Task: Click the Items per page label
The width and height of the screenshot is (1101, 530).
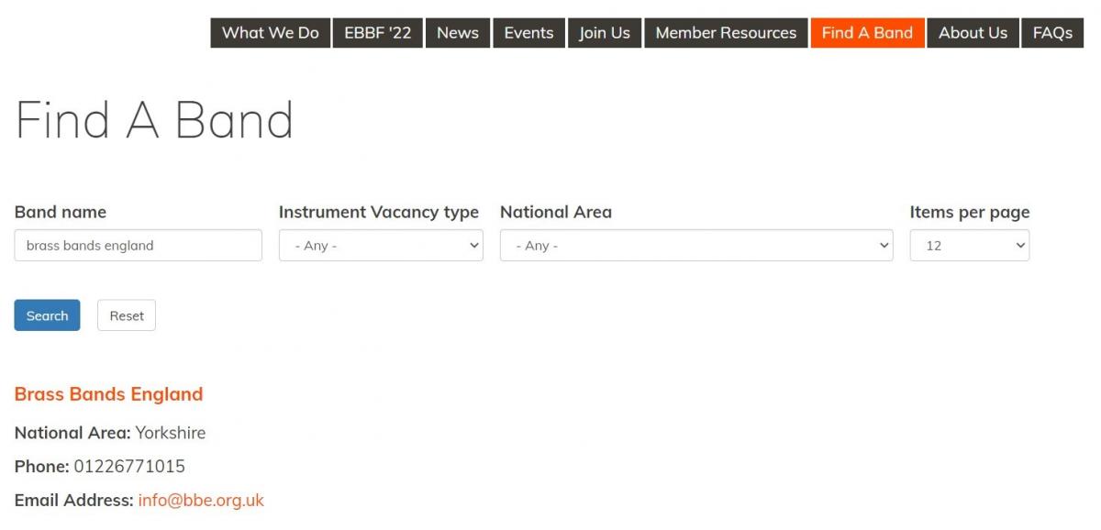Action: pyautogui.click(x=970, y=212)
